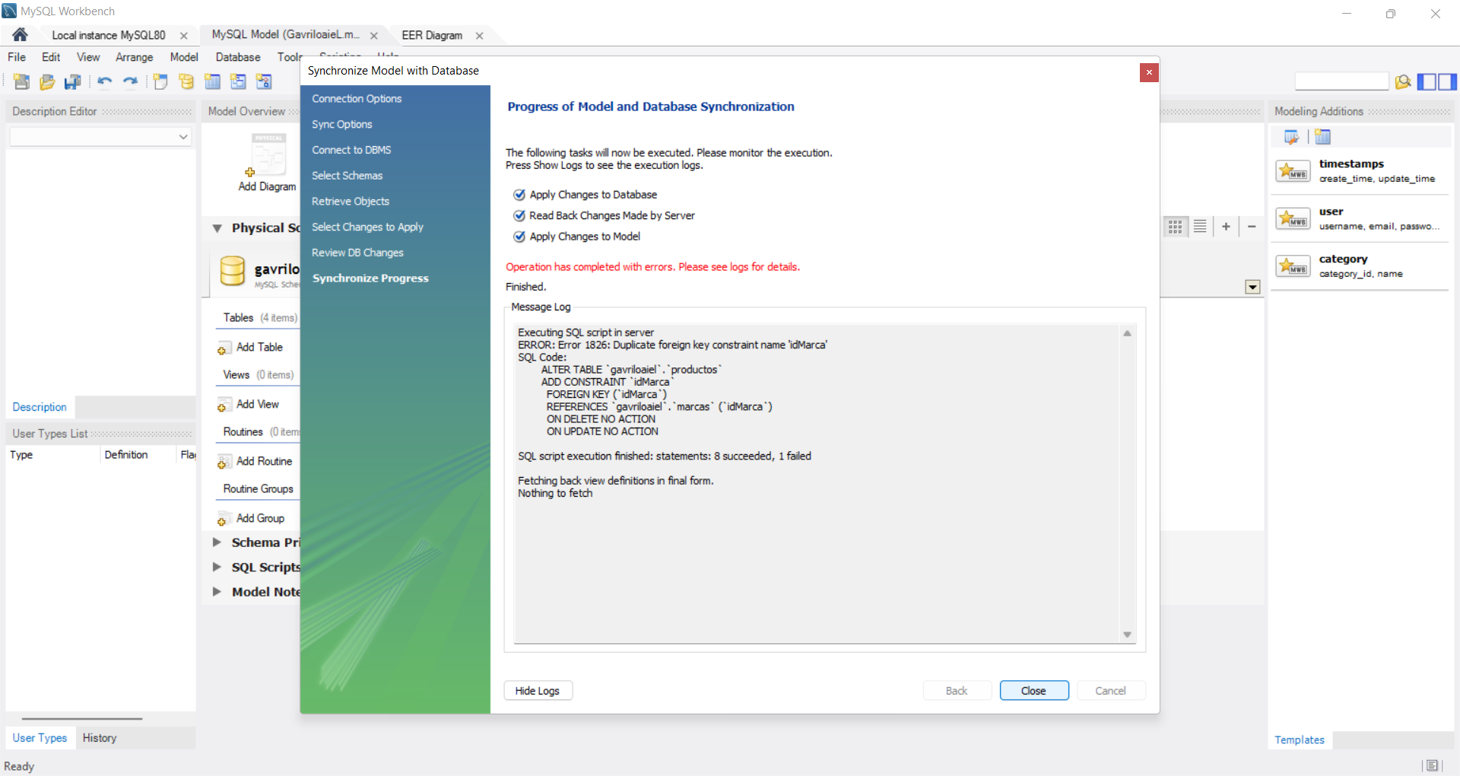Click the Add View icon
Screen dimensions: 1460x776
(x=224, y=405)
